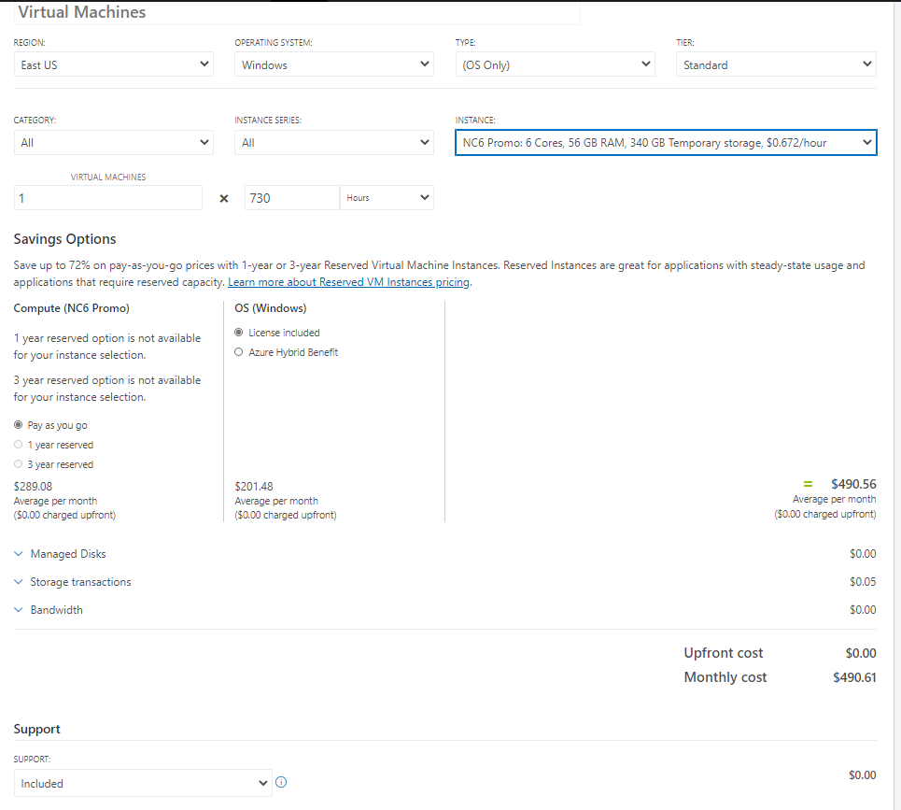This screenshot has height=810, width=901.
Task: Click the Region dropdown arrow chevron
Action: click(204, 64)
